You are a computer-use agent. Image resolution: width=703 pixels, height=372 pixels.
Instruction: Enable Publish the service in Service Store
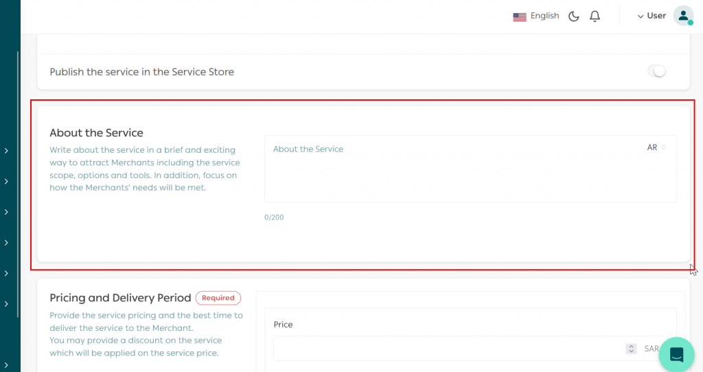click(657, 71)
